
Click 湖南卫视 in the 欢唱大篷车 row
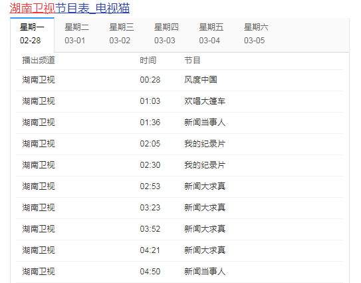[x=39, y=101]
